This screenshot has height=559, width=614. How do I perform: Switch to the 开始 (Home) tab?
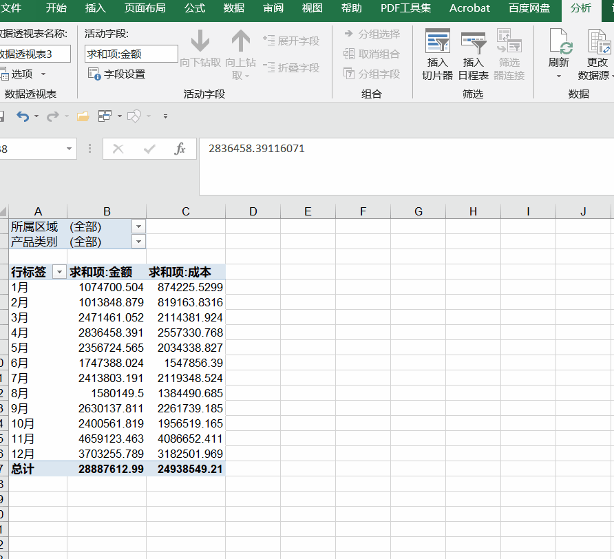pos(56,8)
